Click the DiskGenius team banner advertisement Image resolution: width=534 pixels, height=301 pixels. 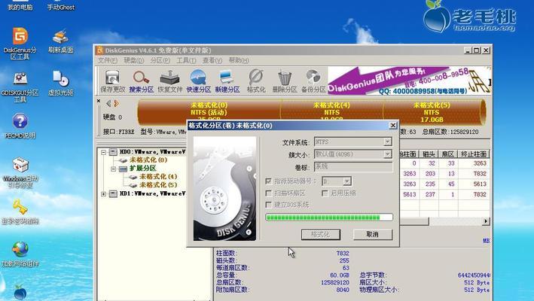coord(409,81)
